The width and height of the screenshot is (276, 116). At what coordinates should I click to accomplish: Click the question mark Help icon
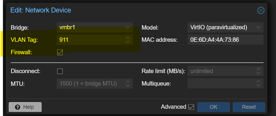(x=17, y=107)
